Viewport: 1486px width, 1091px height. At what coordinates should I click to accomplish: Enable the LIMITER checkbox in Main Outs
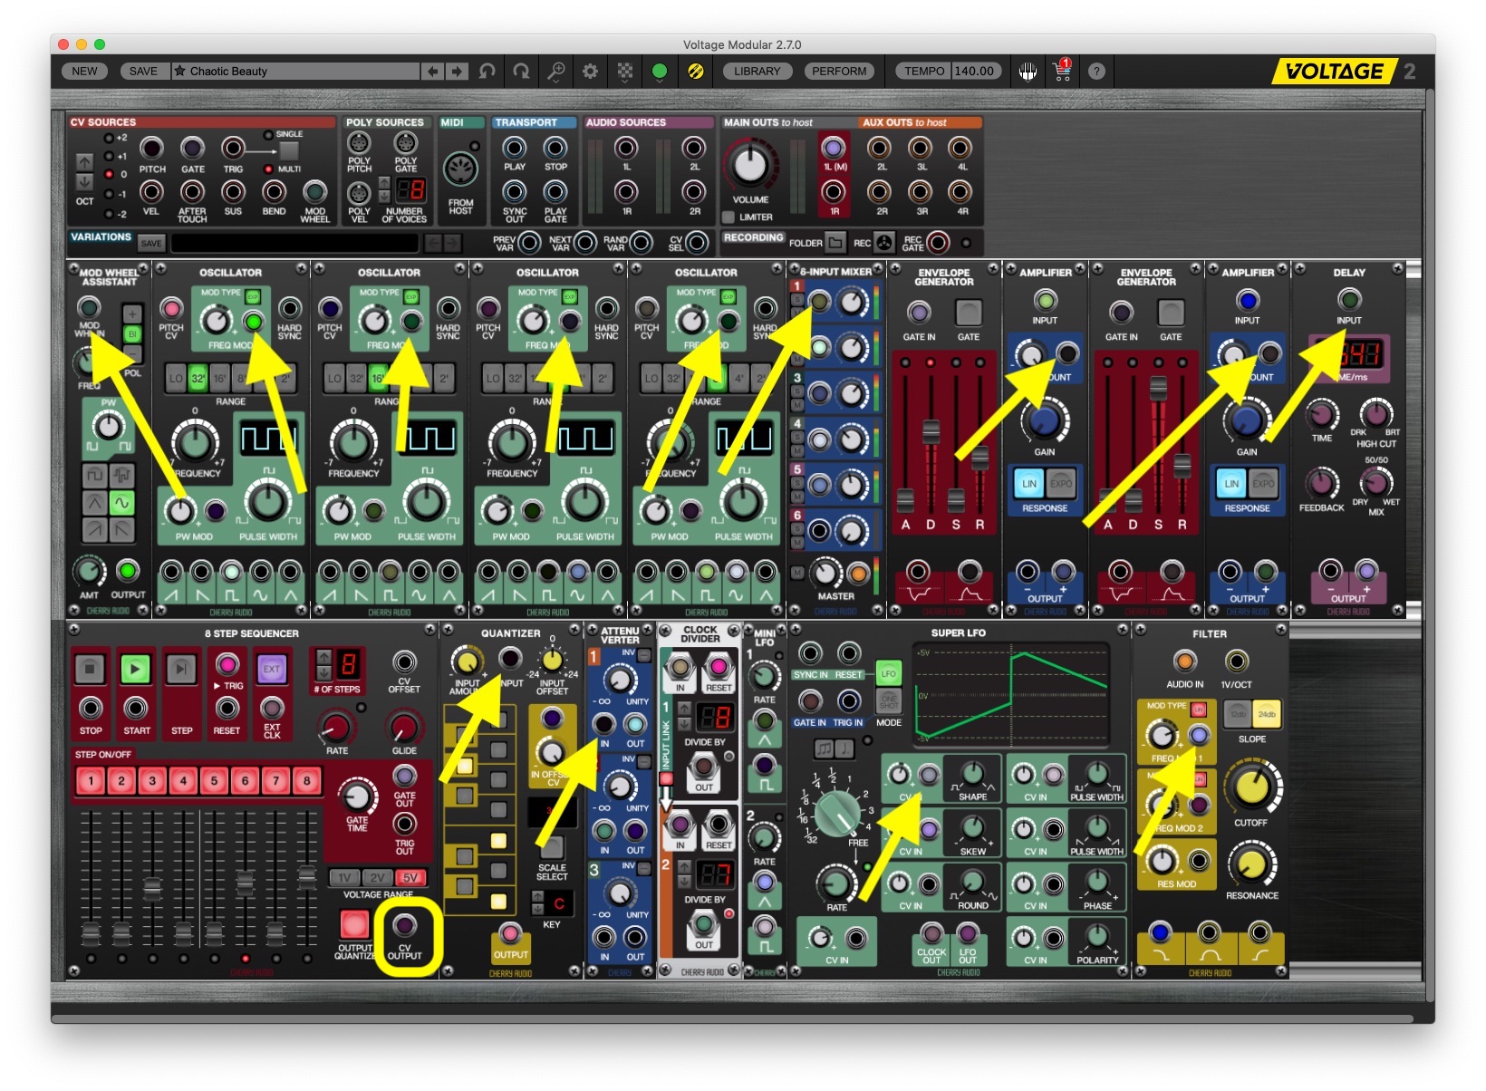point(728,217)
